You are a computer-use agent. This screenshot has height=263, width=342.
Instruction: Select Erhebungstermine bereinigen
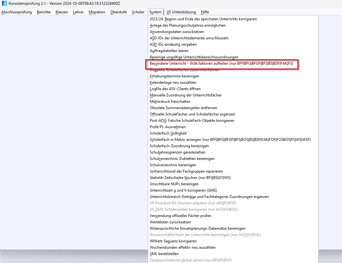[x=233, y=76]
